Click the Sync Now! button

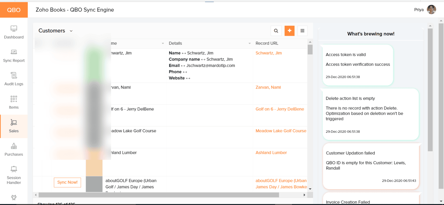point(67,182)
